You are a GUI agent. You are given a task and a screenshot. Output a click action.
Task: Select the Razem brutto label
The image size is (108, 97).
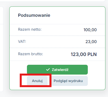click(31, 54)
